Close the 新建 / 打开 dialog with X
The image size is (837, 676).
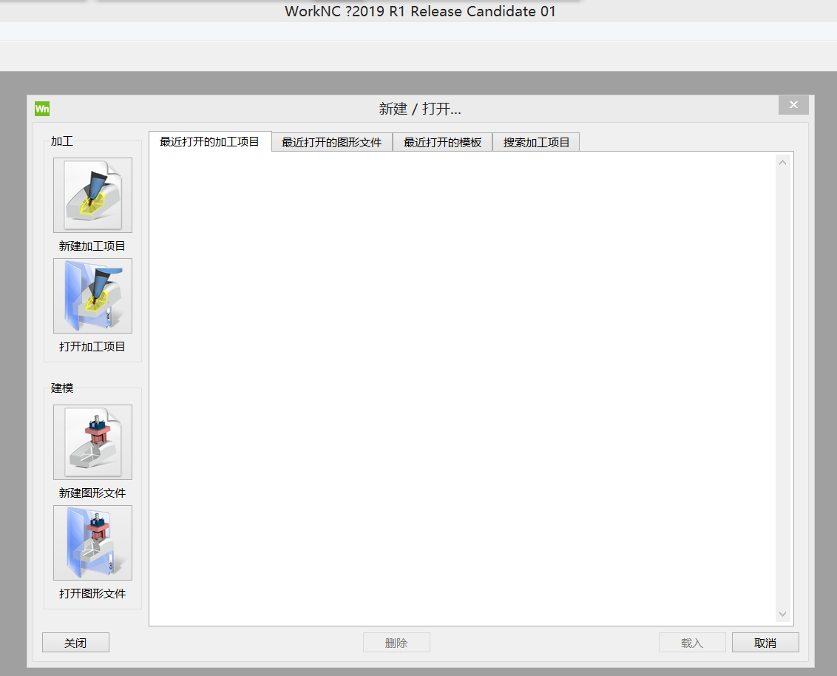pyautogui.click(x=793, y=105)
